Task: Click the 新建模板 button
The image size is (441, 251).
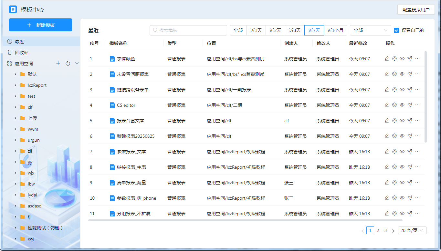Action: 40,25
